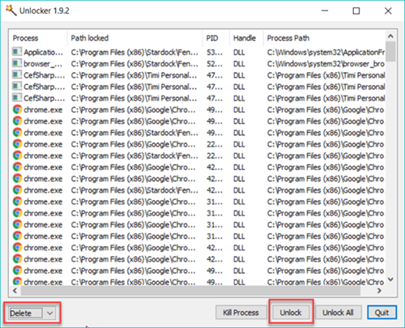The width and height of the screenshot is (405, 328).
Task: Minimize the Unlocker window
Action: point(325,11)
